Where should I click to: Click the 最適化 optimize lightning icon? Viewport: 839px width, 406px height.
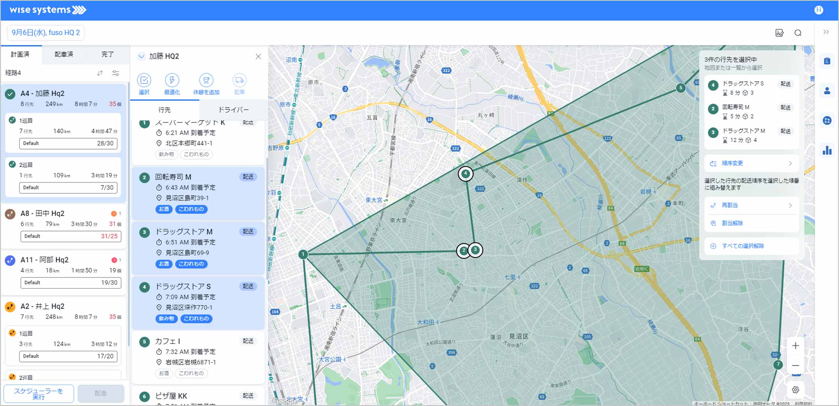[172, 81]
